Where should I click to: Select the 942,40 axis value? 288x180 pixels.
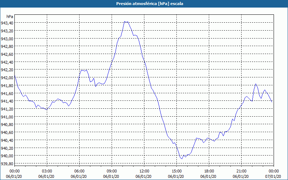pyautogui.click(x=7, y=62)
